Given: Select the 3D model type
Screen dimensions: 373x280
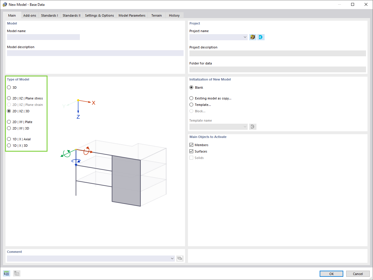Looking at the screenshot, I should click(9, 87).
